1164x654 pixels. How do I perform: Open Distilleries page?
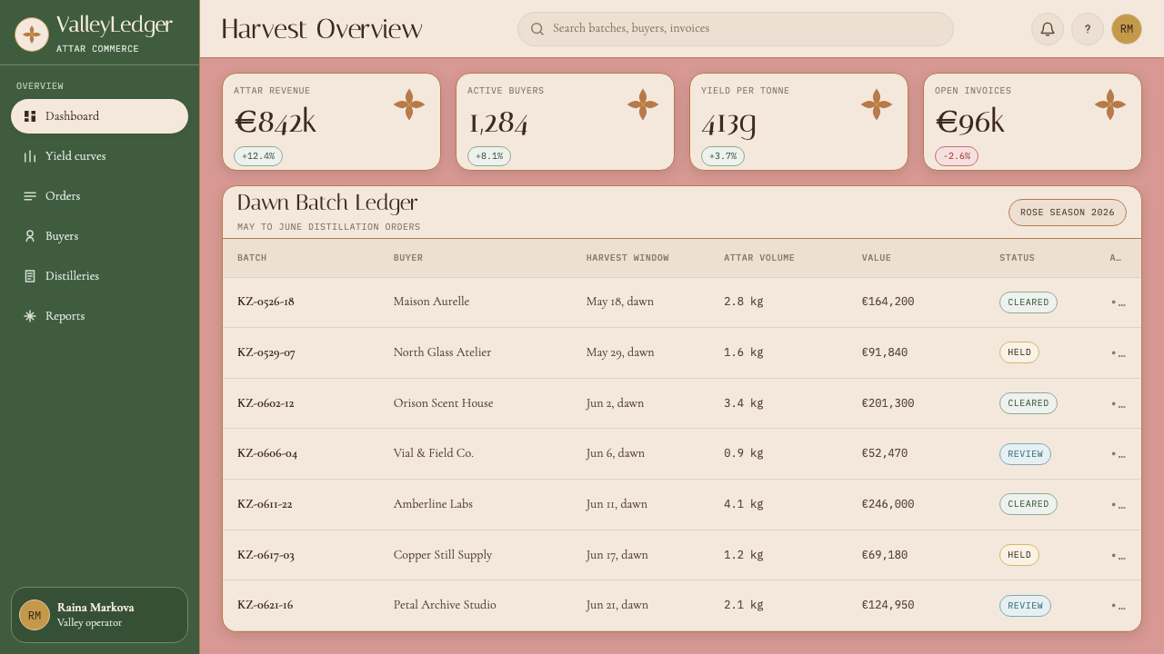99,276
